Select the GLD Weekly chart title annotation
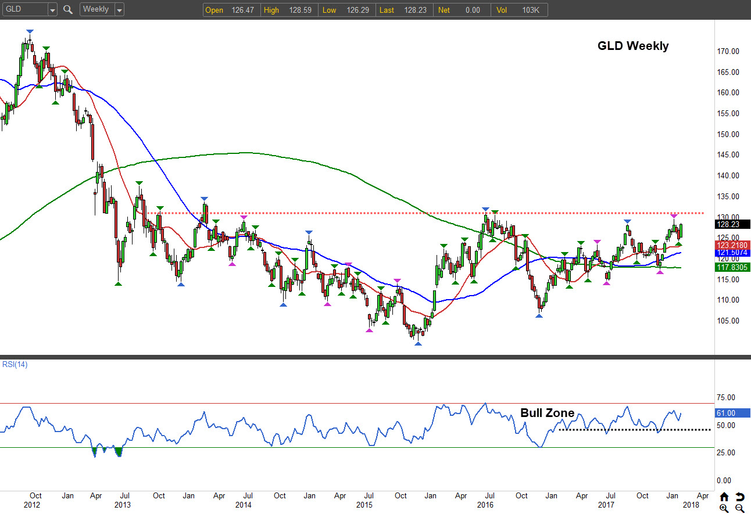751x514 pixels. (633, 46)
